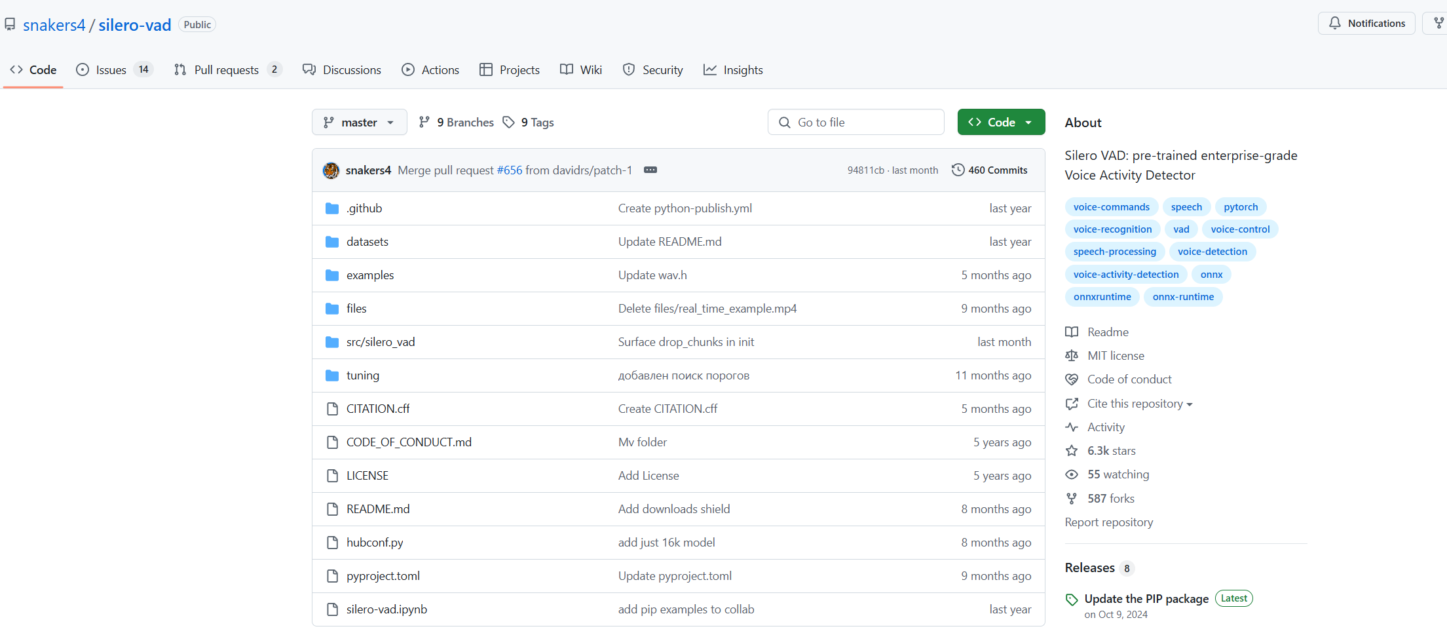Open the master branch dropdown
1447x635 pixels.
click(x=359, y=122)
